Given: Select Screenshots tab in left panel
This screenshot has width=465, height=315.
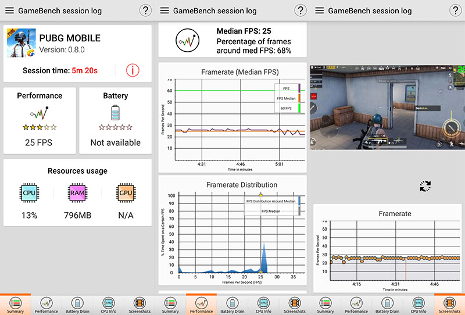Looking at the screenshot, I should pos(139,305).
